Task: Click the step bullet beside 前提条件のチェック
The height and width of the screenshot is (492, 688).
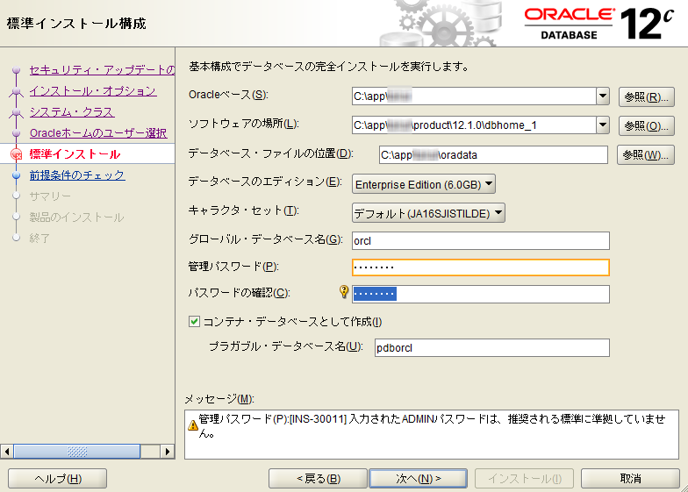Action: click(x=16, y=175)
